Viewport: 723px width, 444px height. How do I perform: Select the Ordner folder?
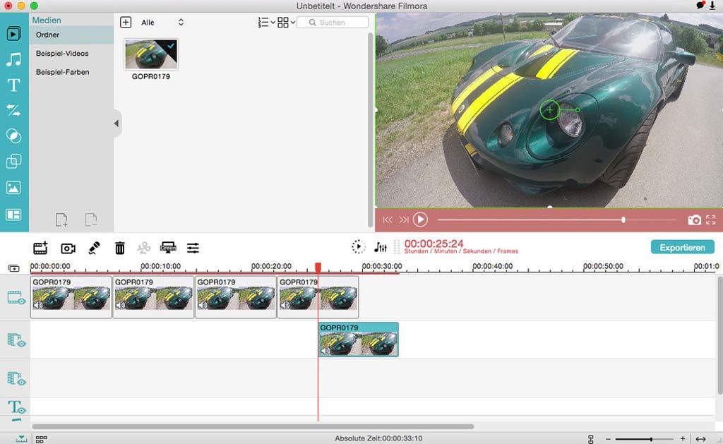coord(71,35)
